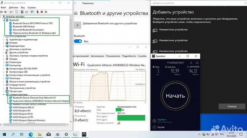Select Microsoft Bluetooth Enumerator item

[x=28, y=30]
